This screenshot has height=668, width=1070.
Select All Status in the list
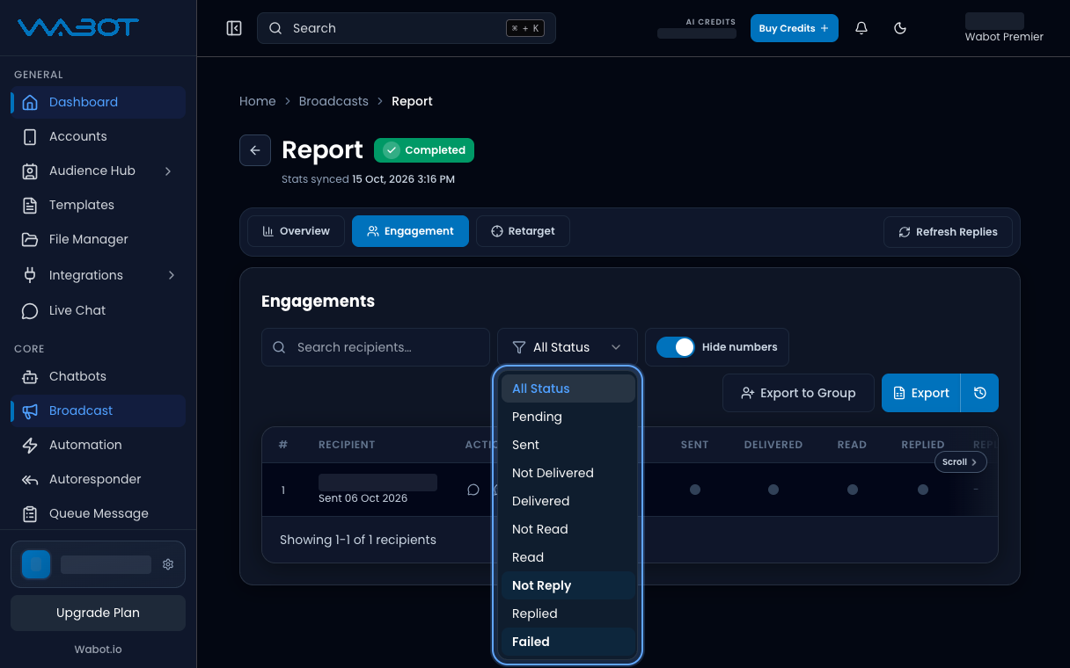click(x=568, y=388)
